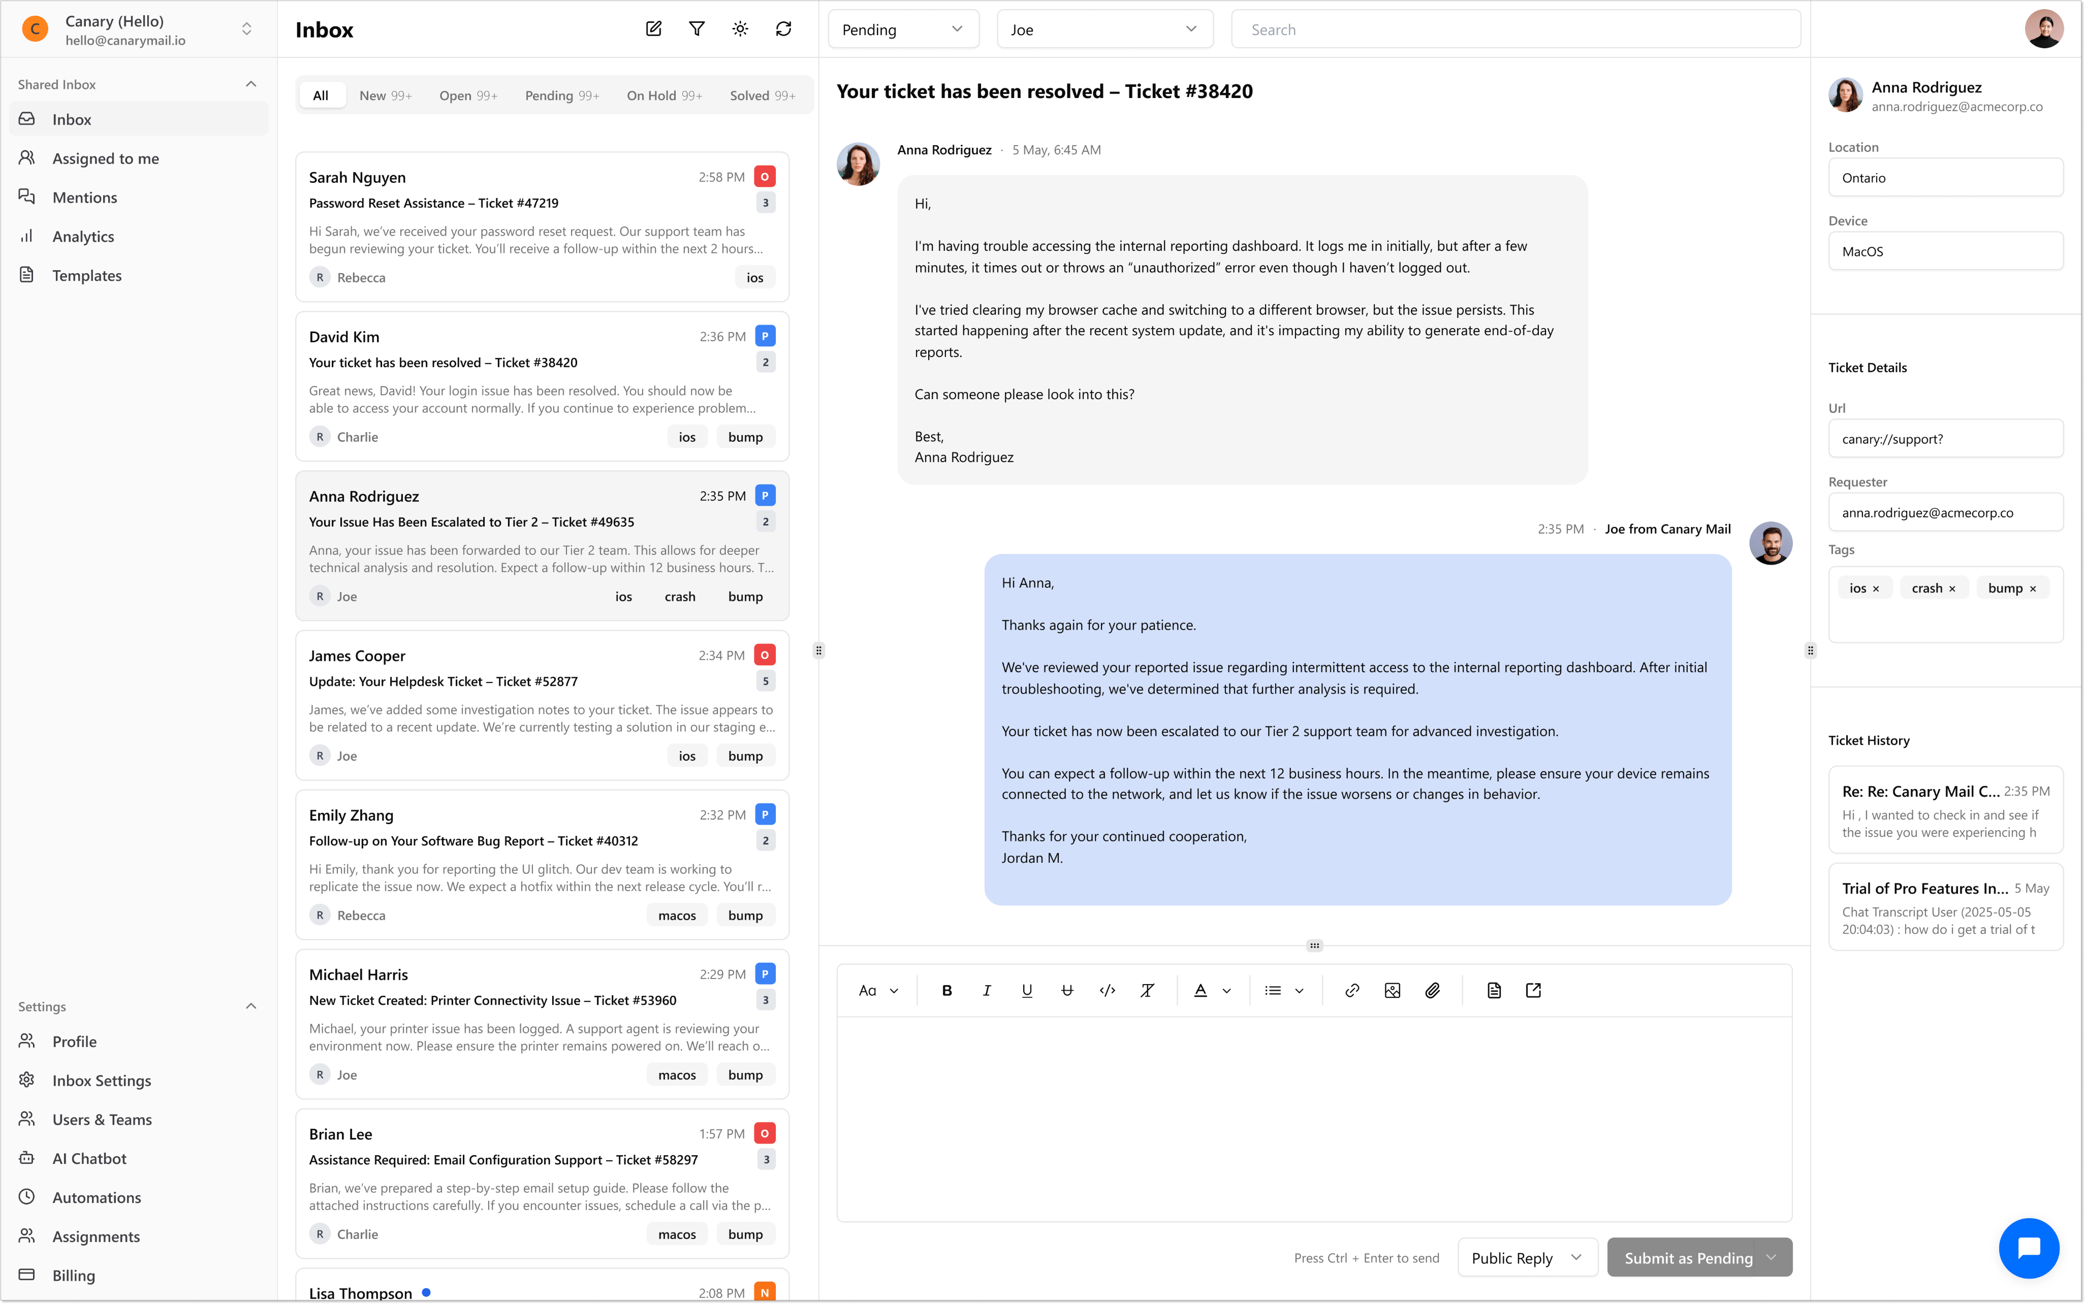Apply bold formatting in the reply editor
Viewport: 2085px width, 1304px height.
[x=946, y=990]
